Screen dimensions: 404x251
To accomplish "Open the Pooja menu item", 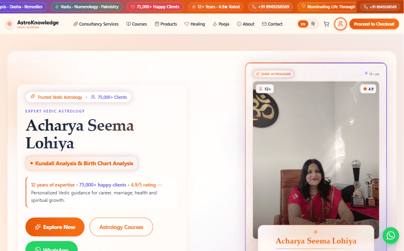I will [221, 24].
